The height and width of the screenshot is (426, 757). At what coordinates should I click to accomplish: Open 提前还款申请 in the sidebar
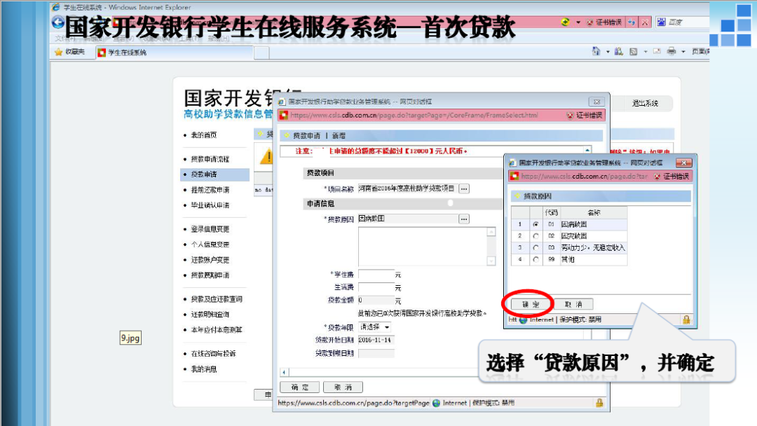click(210, 190)
